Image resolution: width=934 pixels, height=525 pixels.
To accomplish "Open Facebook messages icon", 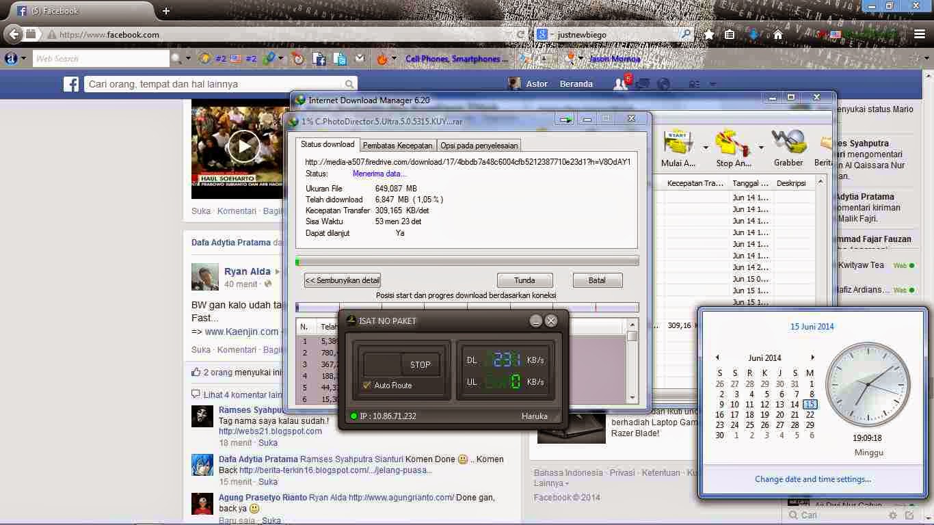I will point(642,84).
